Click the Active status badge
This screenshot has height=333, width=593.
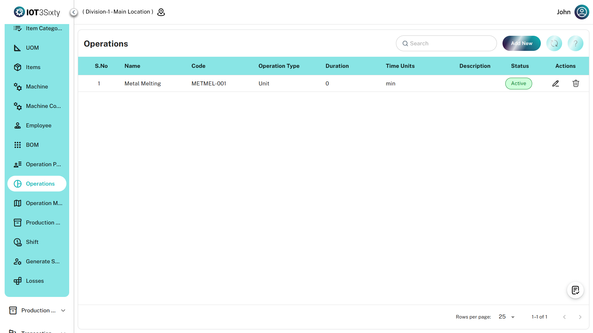click(518, 84)
